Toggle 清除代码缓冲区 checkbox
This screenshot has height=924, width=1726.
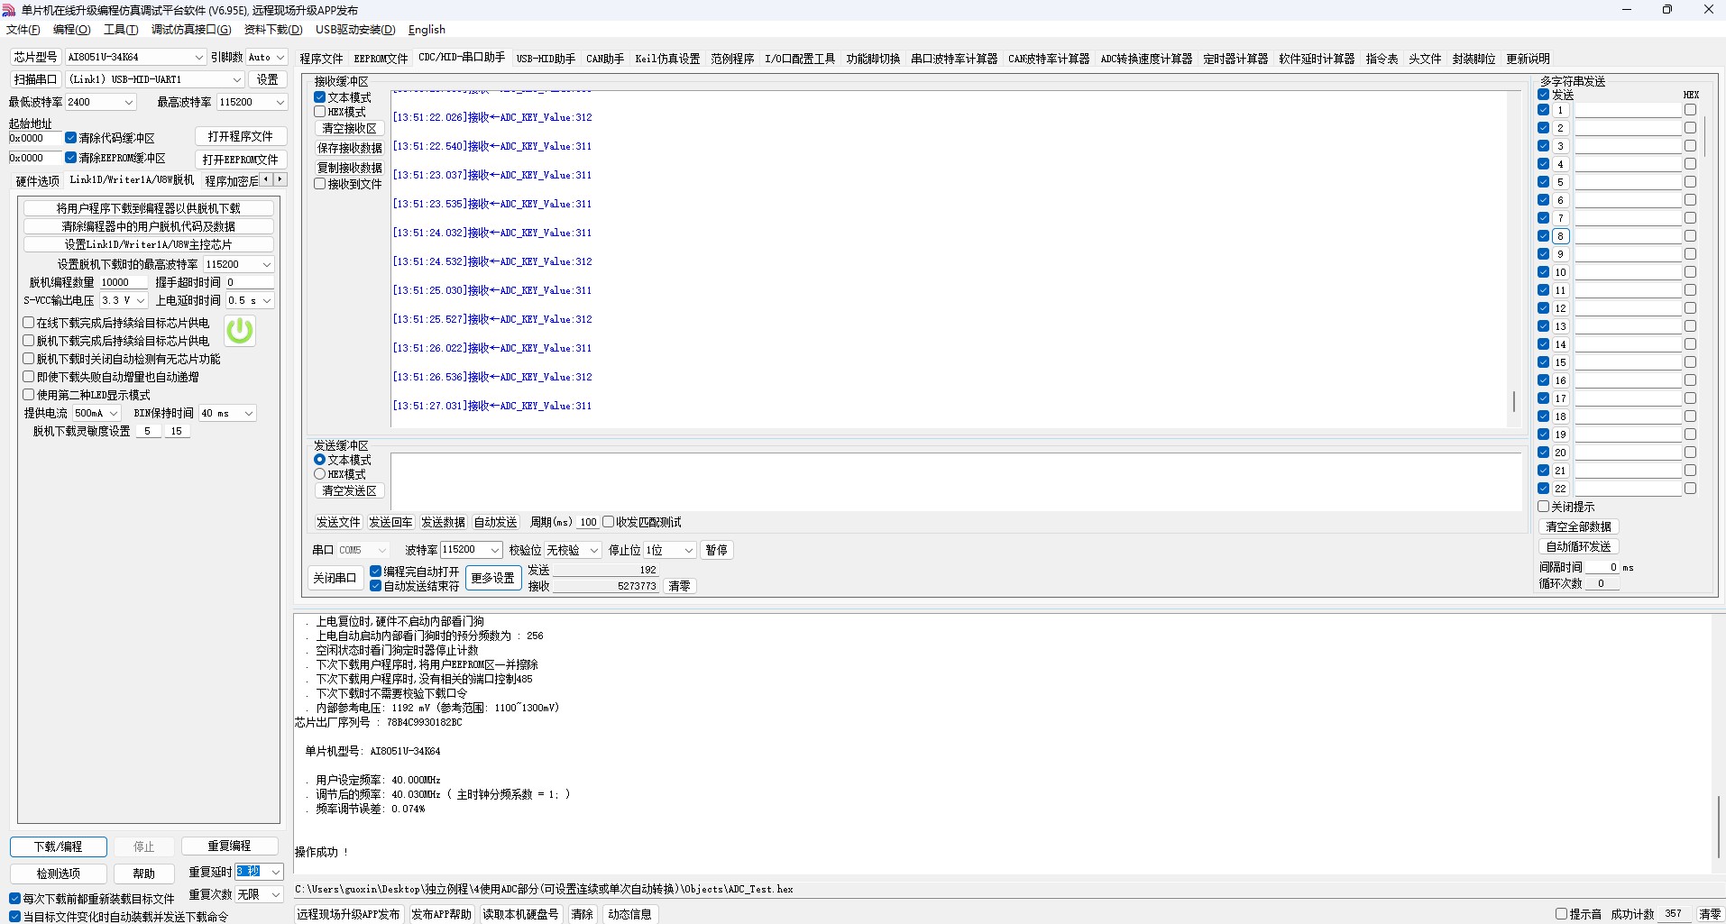(70, 138)
